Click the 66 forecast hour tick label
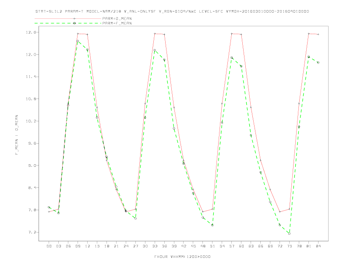 pyautogui.click(x=261, y=246)
